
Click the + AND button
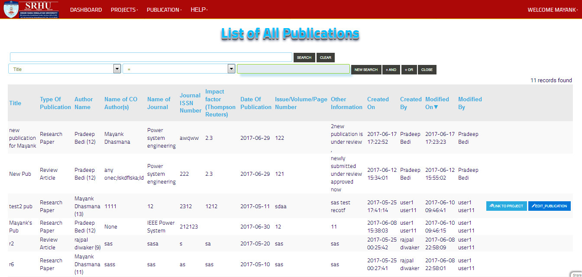[x=391, y=70]
